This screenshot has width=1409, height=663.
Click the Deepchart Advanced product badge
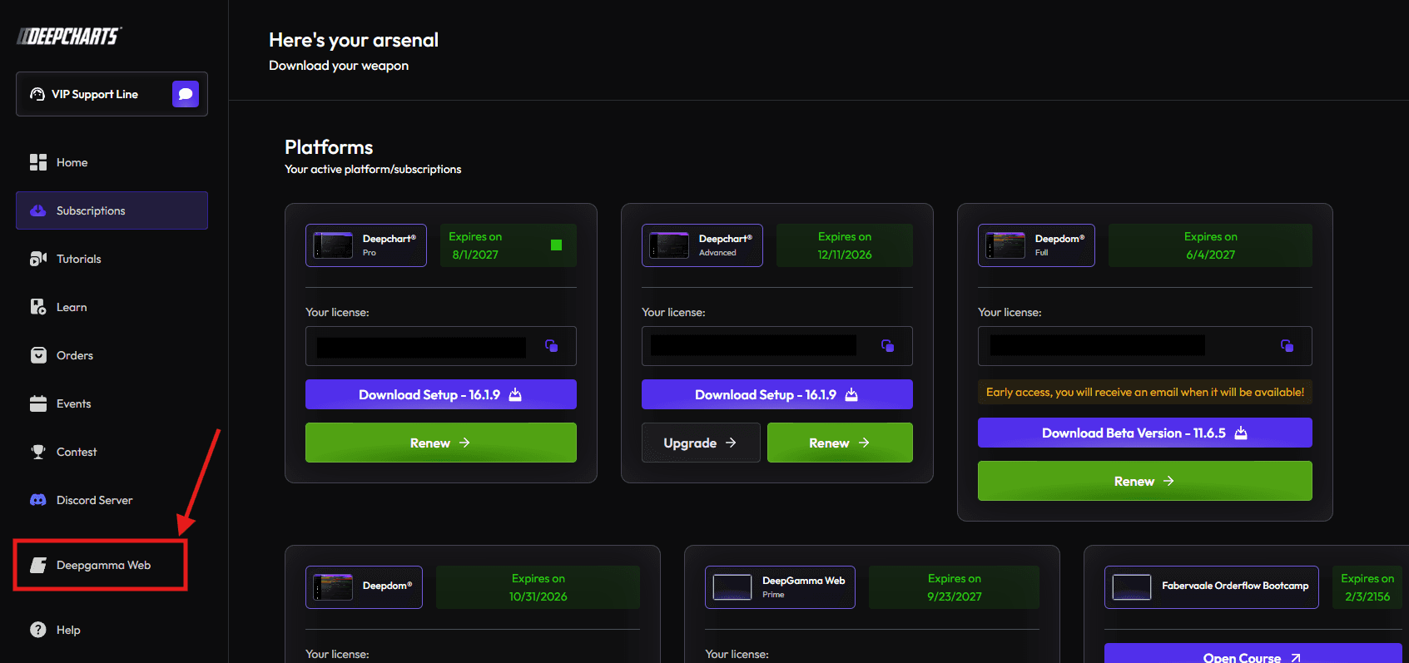point(702,245)
